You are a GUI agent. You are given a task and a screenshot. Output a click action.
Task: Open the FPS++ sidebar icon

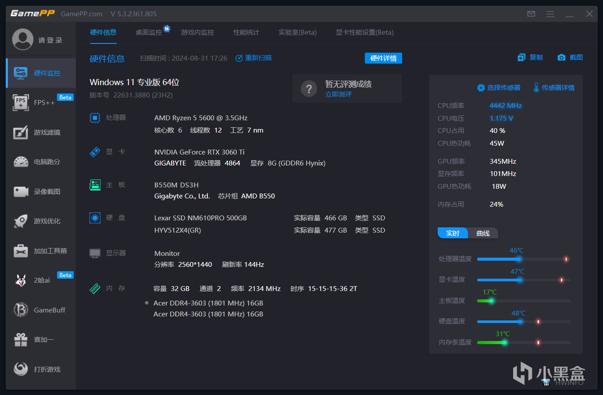[21, 102]
